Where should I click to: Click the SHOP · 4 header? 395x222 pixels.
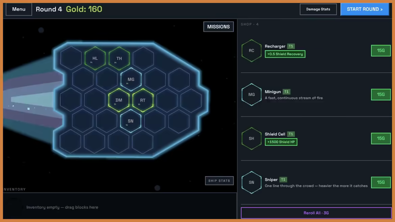249,24
